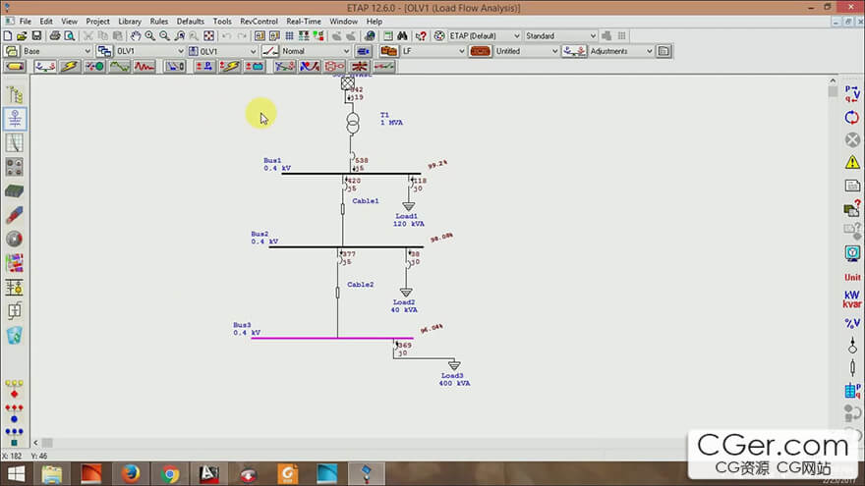Run Load Flow from right toolbar
This screenshot has width=865, height=486.
(852, 94)
